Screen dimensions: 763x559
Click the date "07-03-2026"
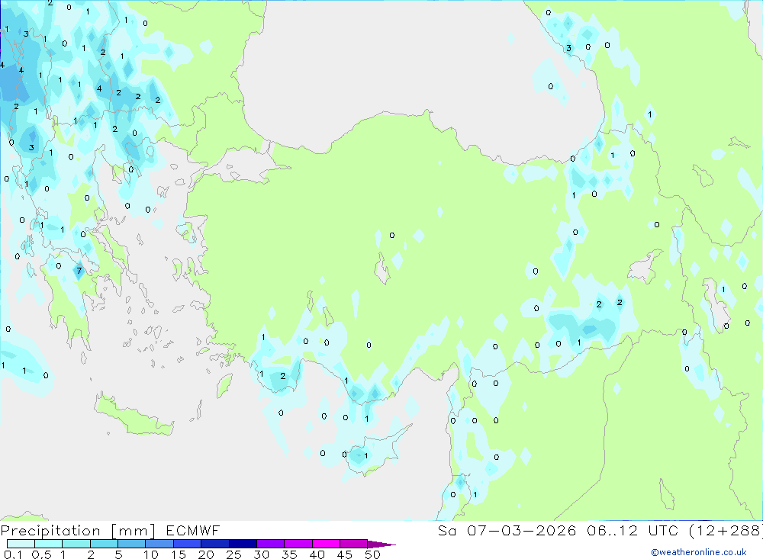522,530
